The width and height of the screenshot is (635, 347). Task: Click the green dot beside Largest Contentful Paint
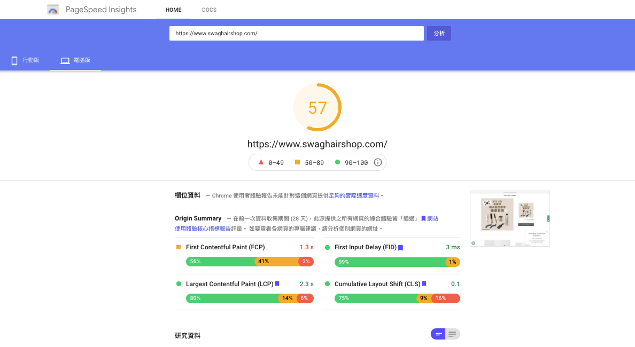tap(179, 284)
